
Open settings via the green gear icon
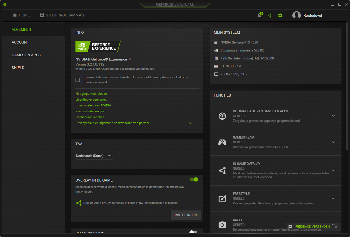(280, 15)
